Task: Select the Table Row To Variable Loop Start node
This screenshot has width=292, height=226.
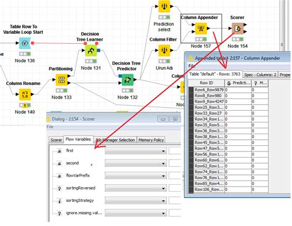Action: tap(25, 43)
